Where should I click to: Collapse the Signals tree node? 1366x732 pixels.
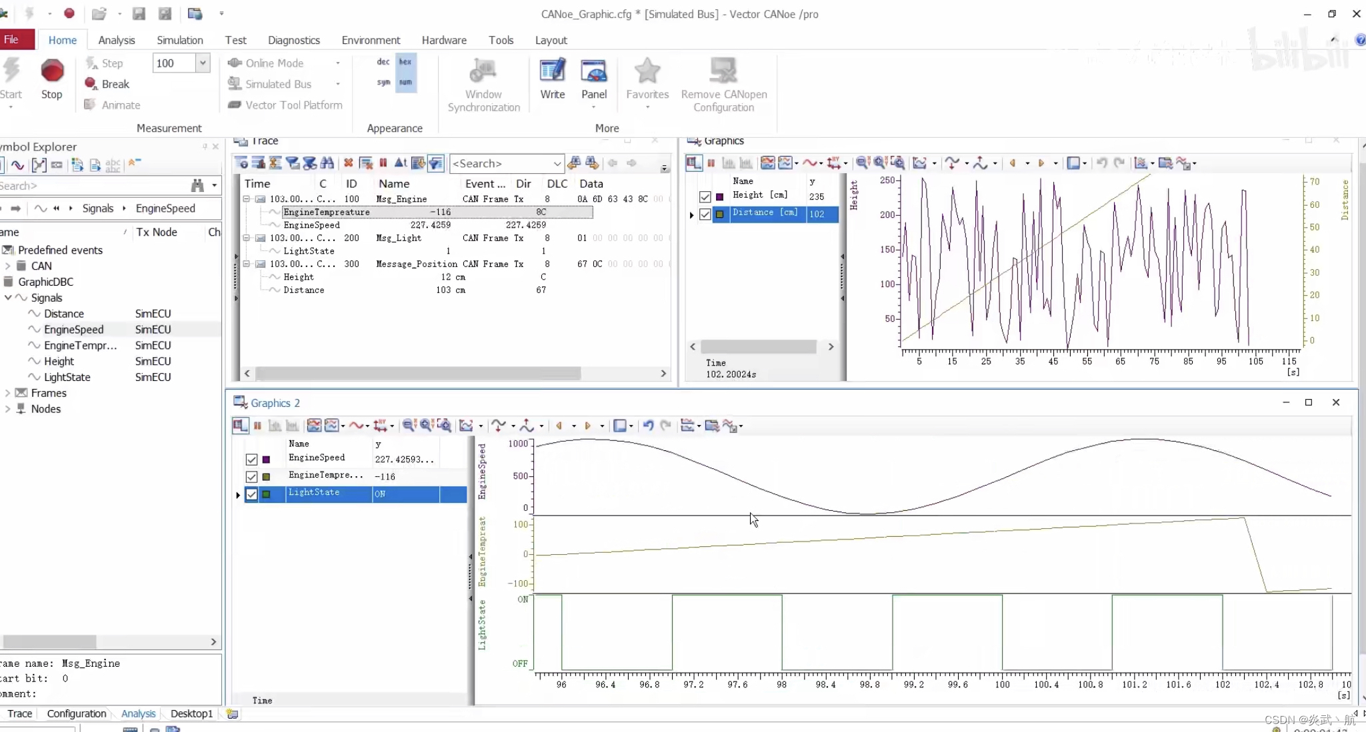[7, 298]
